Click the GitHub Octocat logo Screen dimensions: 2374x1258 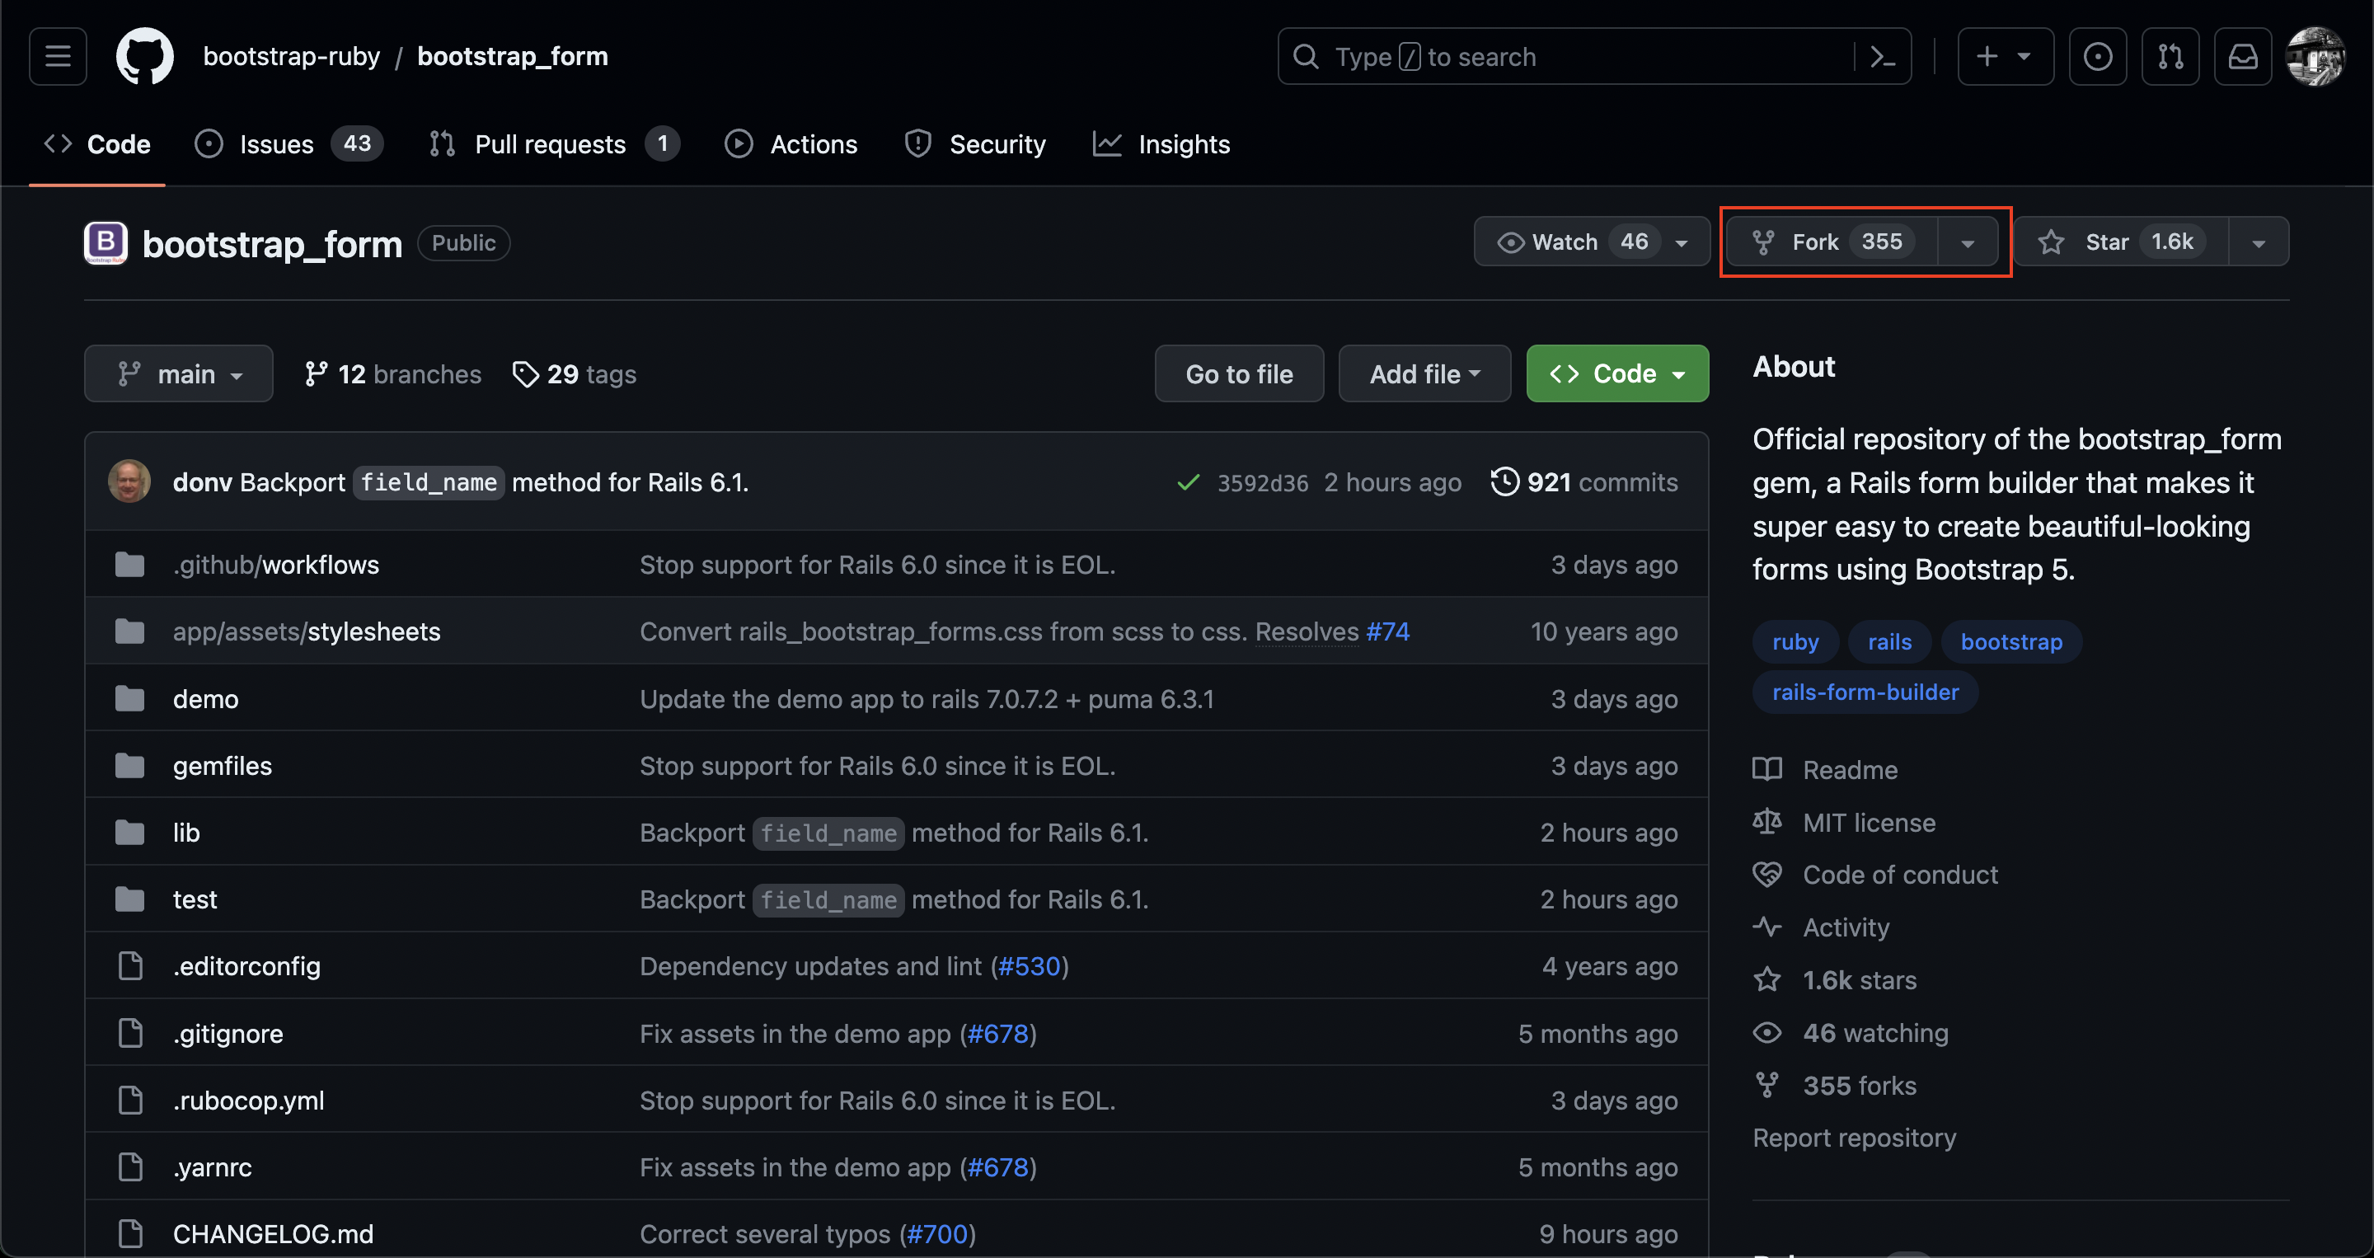click(x=145, y=56)
